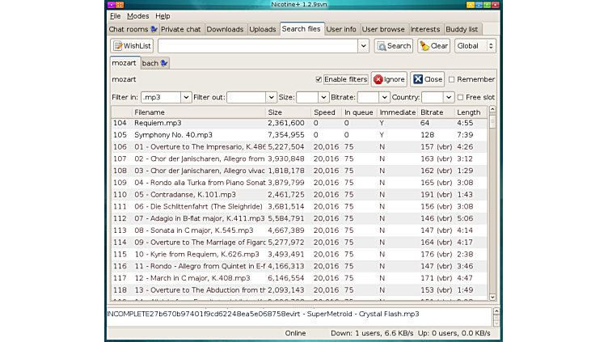The image size is (608, 342).
Task: Click the bird icon on bach tab
Action: [164, 62]
